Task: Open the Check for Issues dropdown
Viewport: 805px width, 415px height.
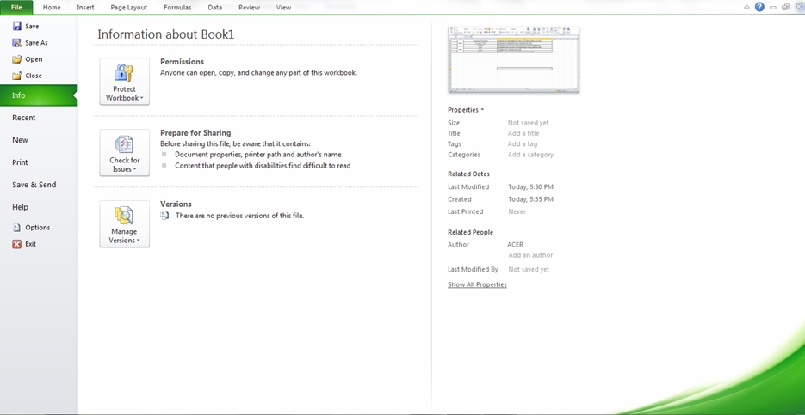Action: pos(124,153)
